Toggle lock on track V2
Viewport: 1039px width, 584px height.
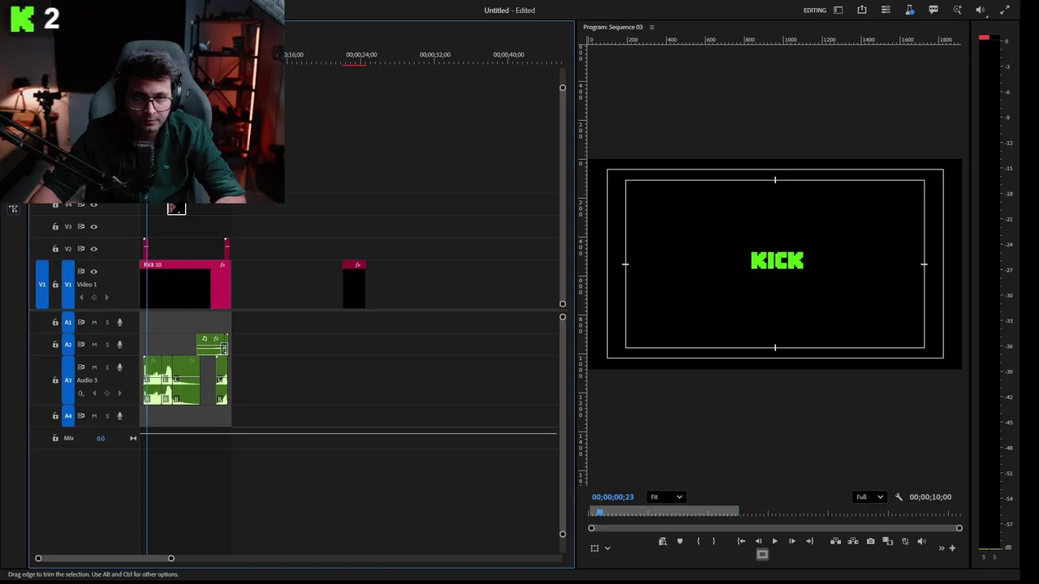[55, 249]
